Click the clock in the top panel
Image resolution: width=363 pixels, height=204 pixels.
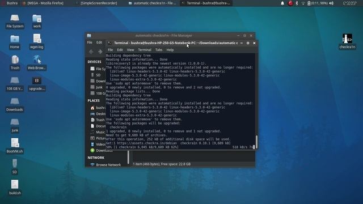349,3
